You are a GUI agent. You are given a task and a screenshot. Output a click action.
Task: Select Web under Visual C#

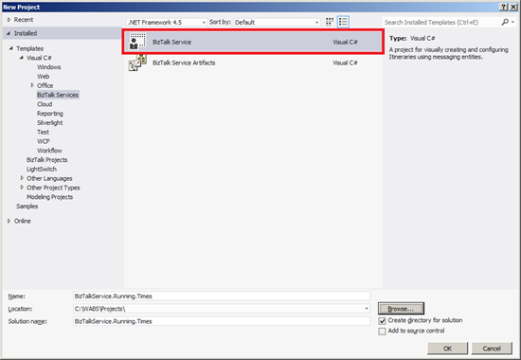[44, 76]
